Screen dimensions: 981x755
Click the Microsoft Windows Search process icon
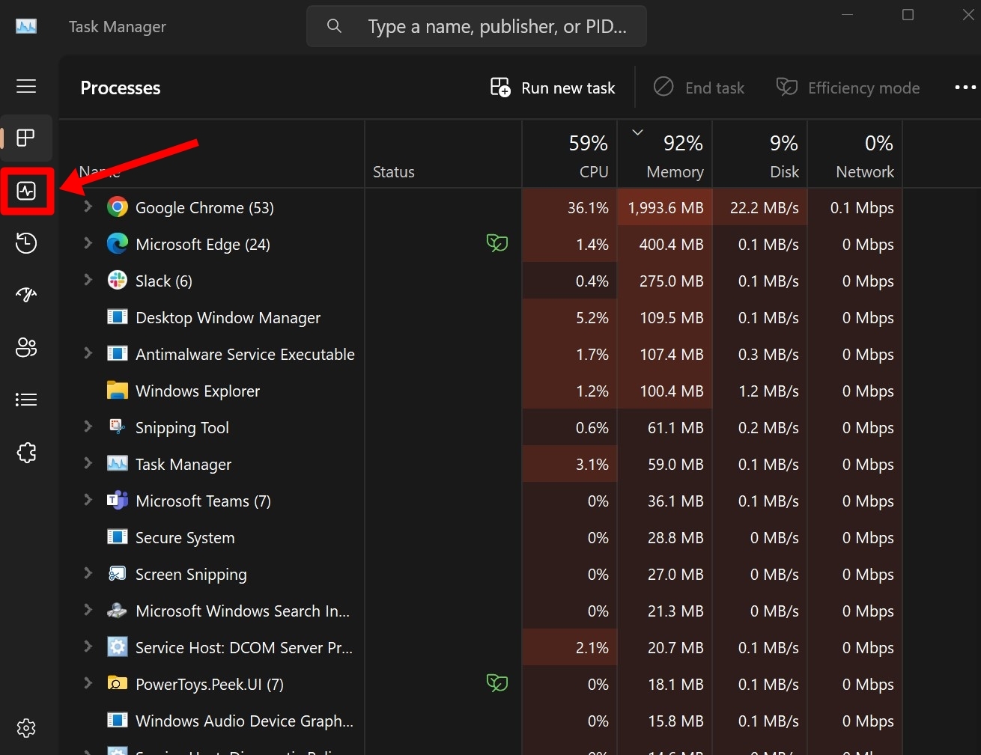[118, 611]
